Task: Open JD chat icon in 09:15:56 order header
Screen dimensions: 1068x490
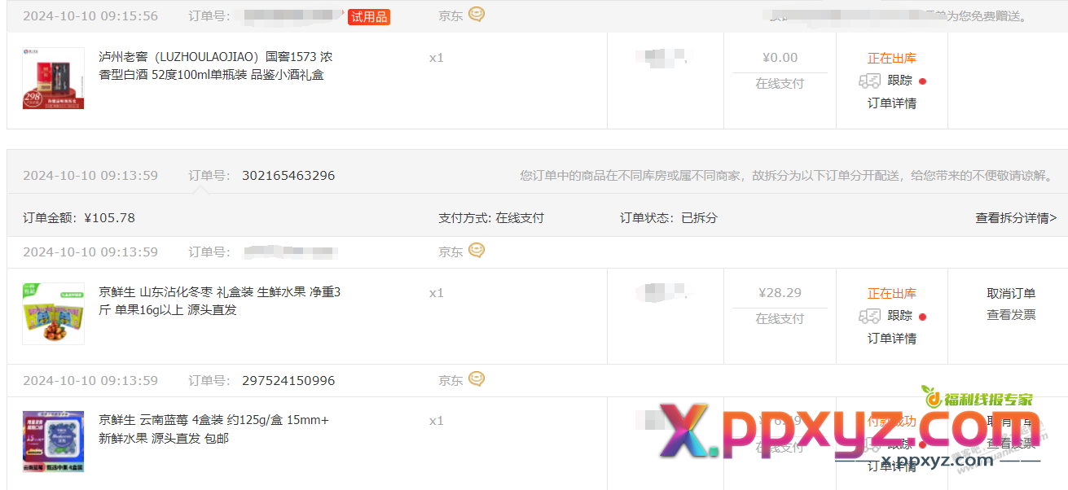Action: (x=477, y=15)
